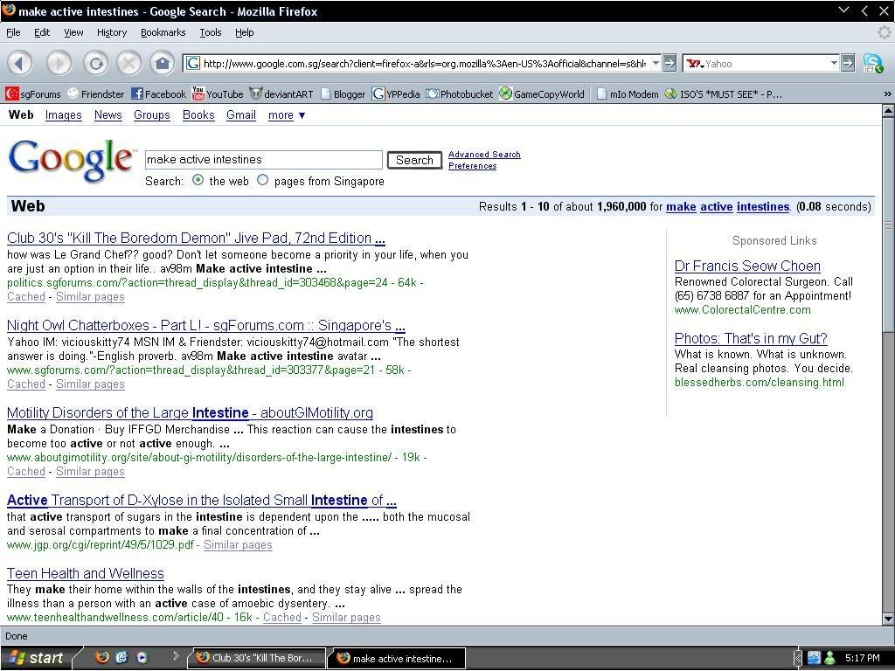Reload the page with the refresh icon
Image resolution: width=895 pixels, height=671 pixels.
pos(96,63)
